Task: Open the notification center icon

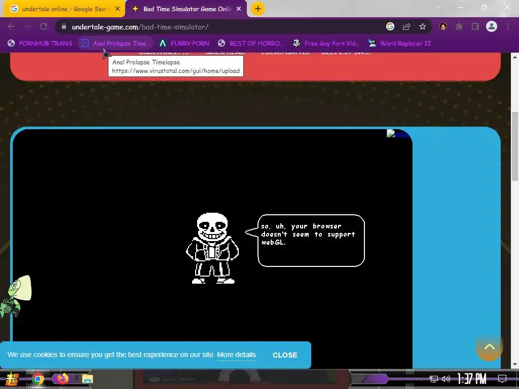Action: coord(502,379)
